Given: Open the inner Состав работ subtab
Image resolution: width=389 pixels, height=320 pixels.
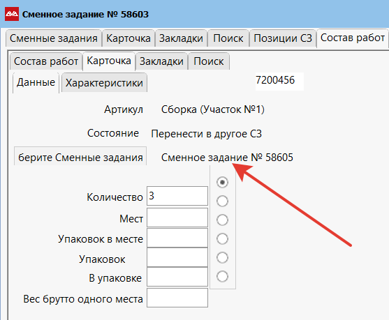Looking at the screenshot, I should point(46,61).
